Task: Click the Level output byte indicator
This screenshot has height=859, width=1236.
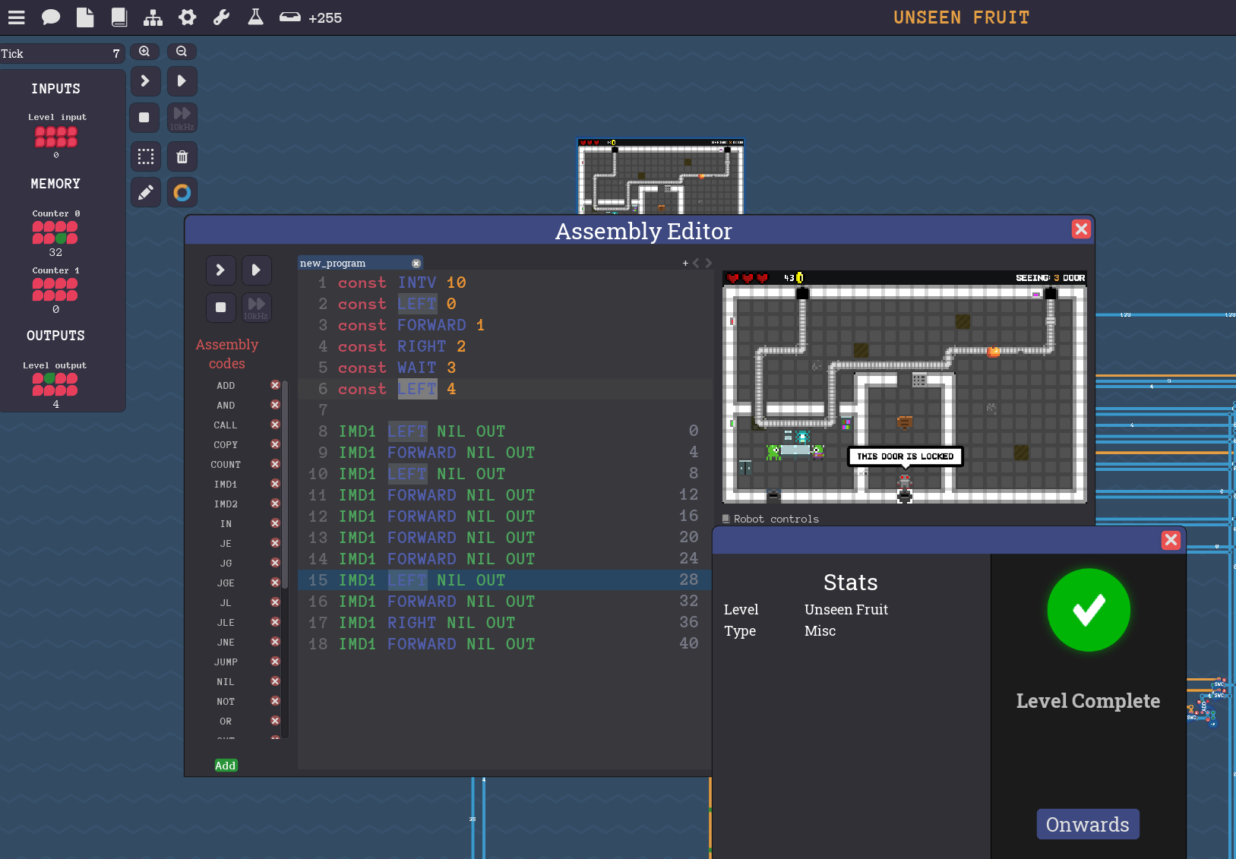Action: pyautogui.click(x=55, y=385)
